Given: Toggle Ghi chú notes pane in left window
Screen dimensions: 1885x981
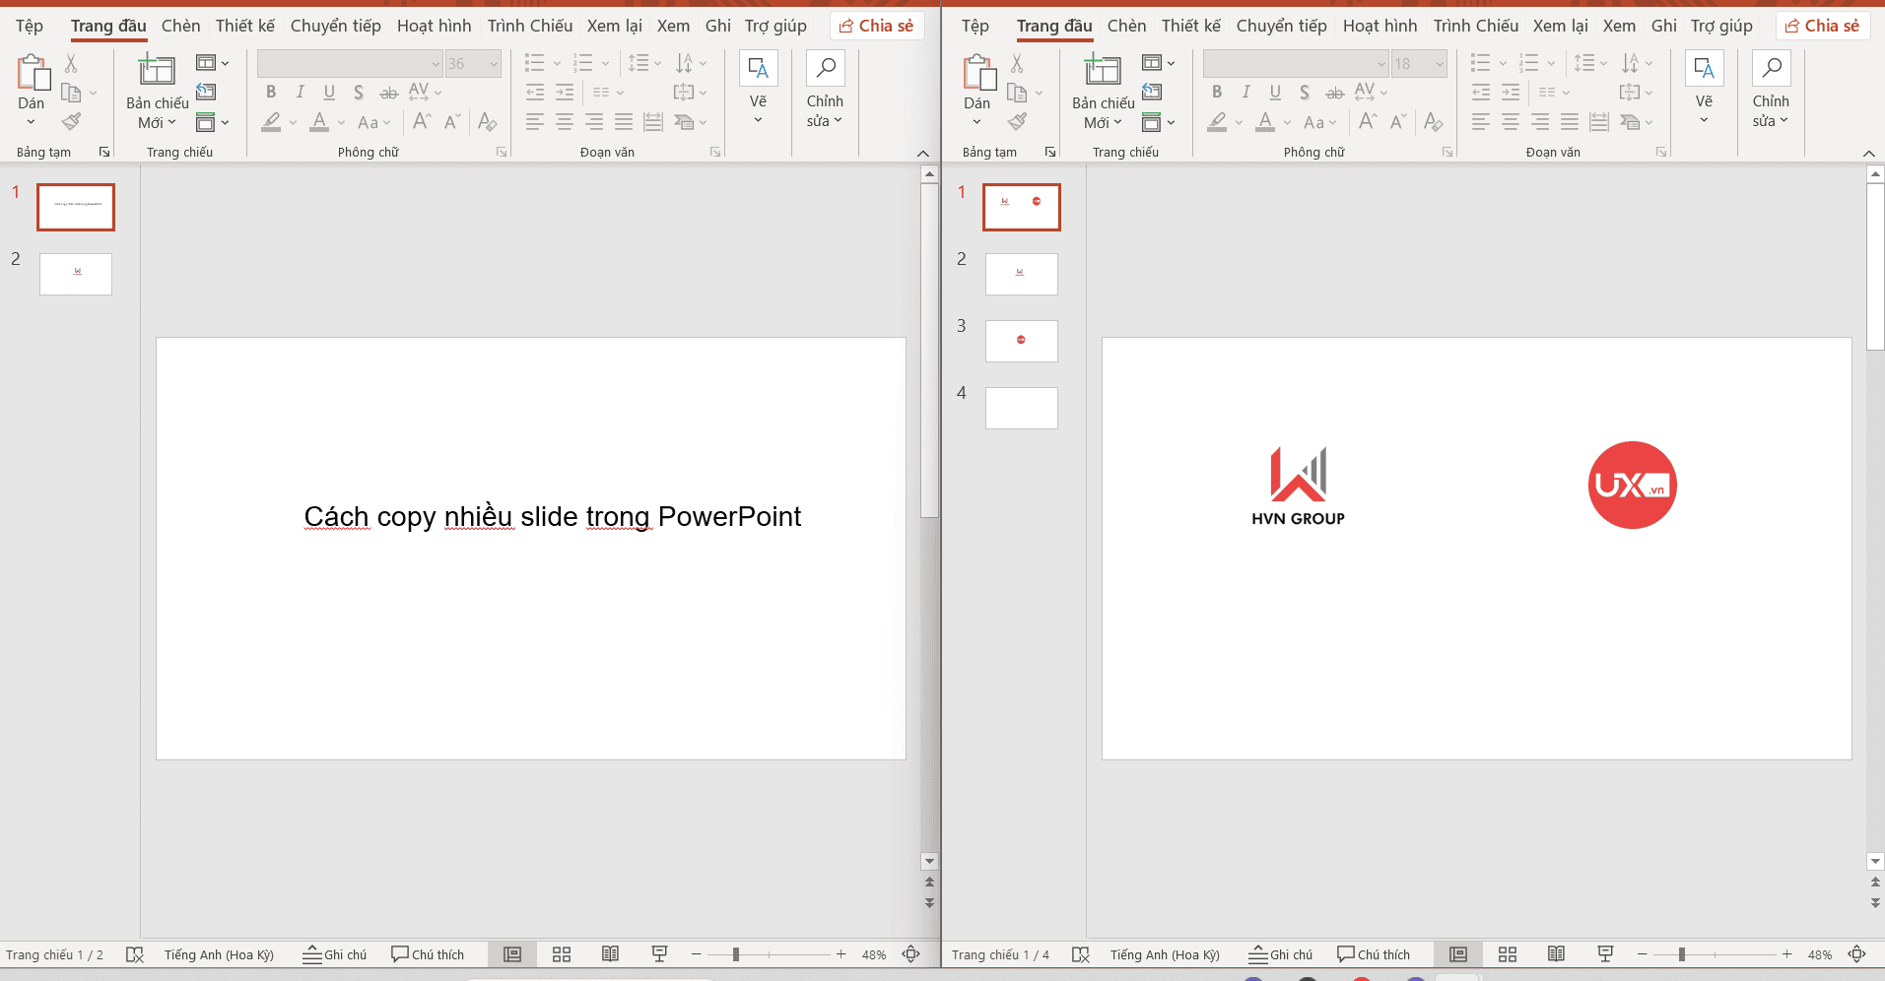Looking at the screenshot, I should coord(335,954).
